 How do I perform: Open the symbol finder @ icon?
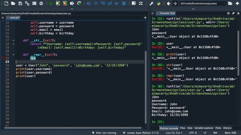[41, 3]
